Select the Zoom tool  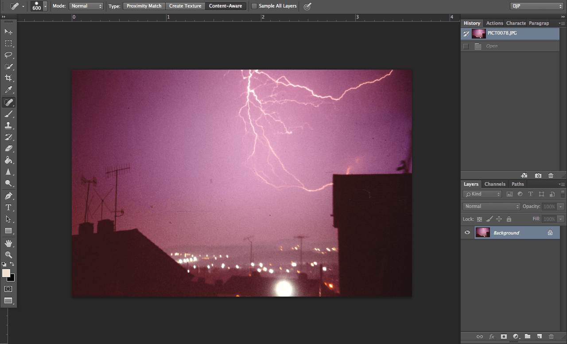point(8,255)
